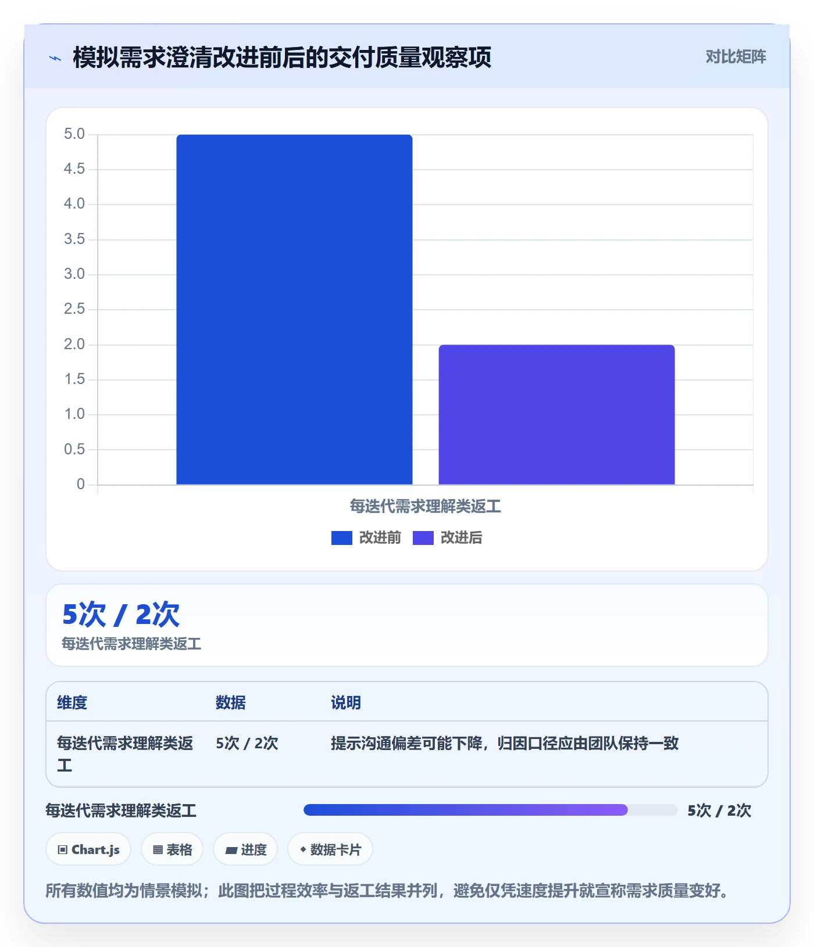The width and height of the screenshot is (814, 947).
Task: Click the bar icon in 进度 chip
Action: (231, 851)
